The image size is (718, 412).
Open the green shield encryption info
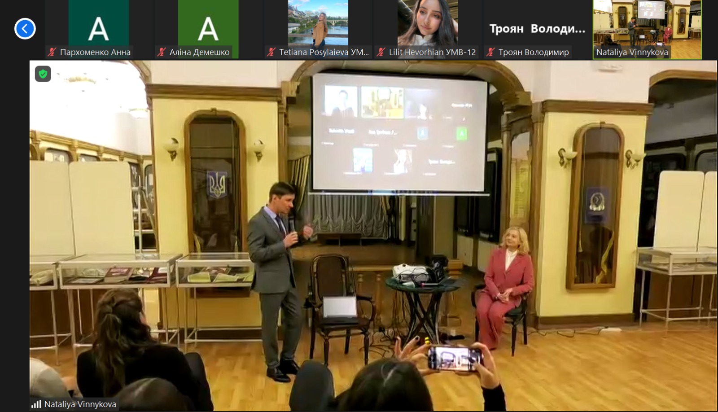click(43, 74)
